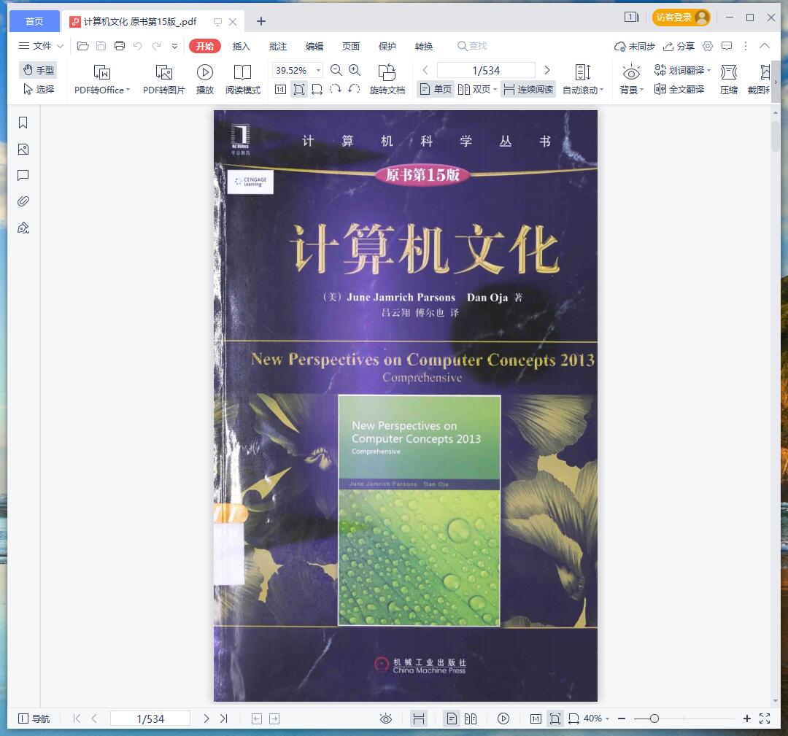Screen dimensions: 788x736
Task: Open a new tab with plus
Action: click(260, 21)
